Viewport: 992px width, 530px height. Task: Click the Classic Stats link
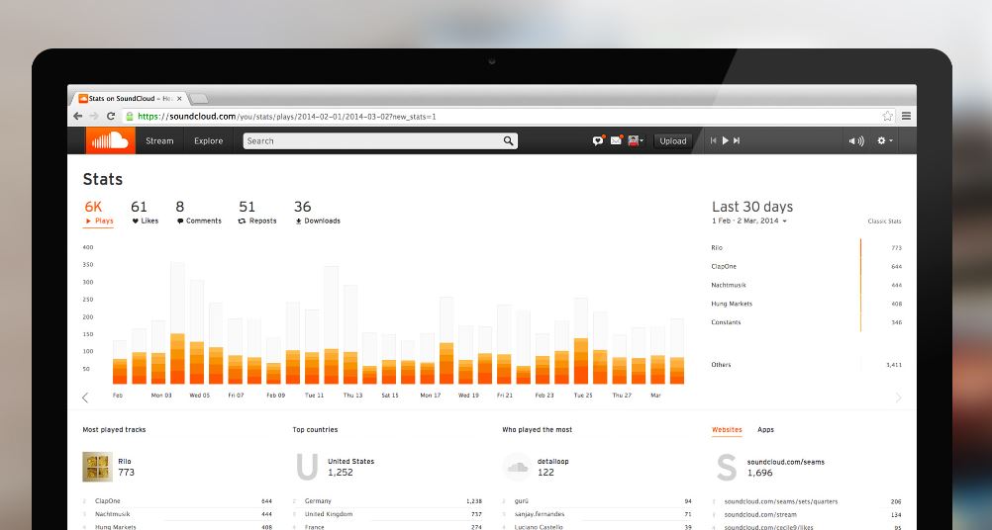[x=884, y=221]
